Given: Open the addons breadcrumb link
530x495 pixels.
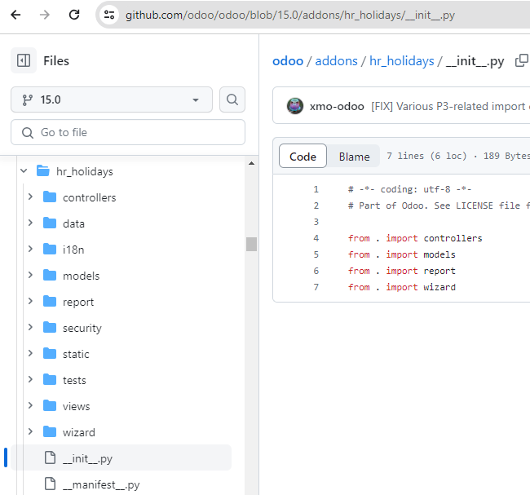Looking at the screenshot, I should pyautogui.click(x=336, y=61).
